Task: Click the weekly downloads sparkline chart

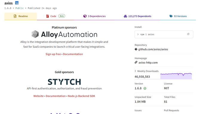Action: pyautogui.click(x=176, y=76)
